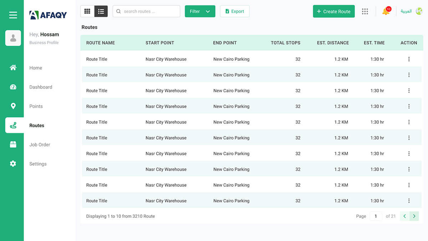The width and height of the screenshot is (428, 241).
Task: Click the Home icon in the sidebar
Action: click(x=13, y=67)
